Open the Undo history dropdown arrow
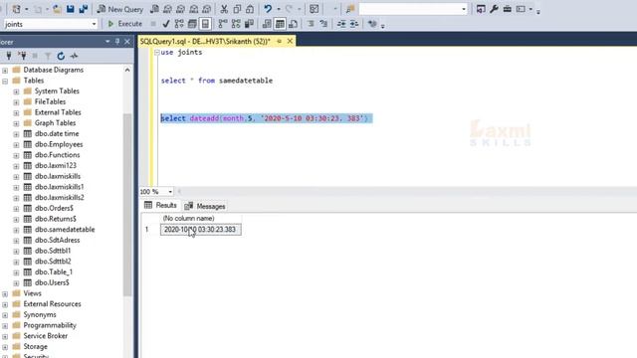 [279, 9]
